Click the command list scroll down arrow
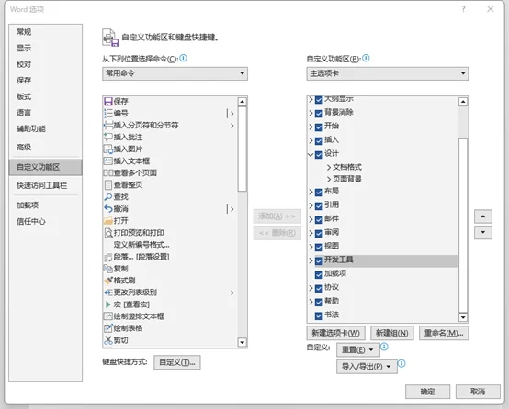This screenshot has height=409, width=509. 242,342
